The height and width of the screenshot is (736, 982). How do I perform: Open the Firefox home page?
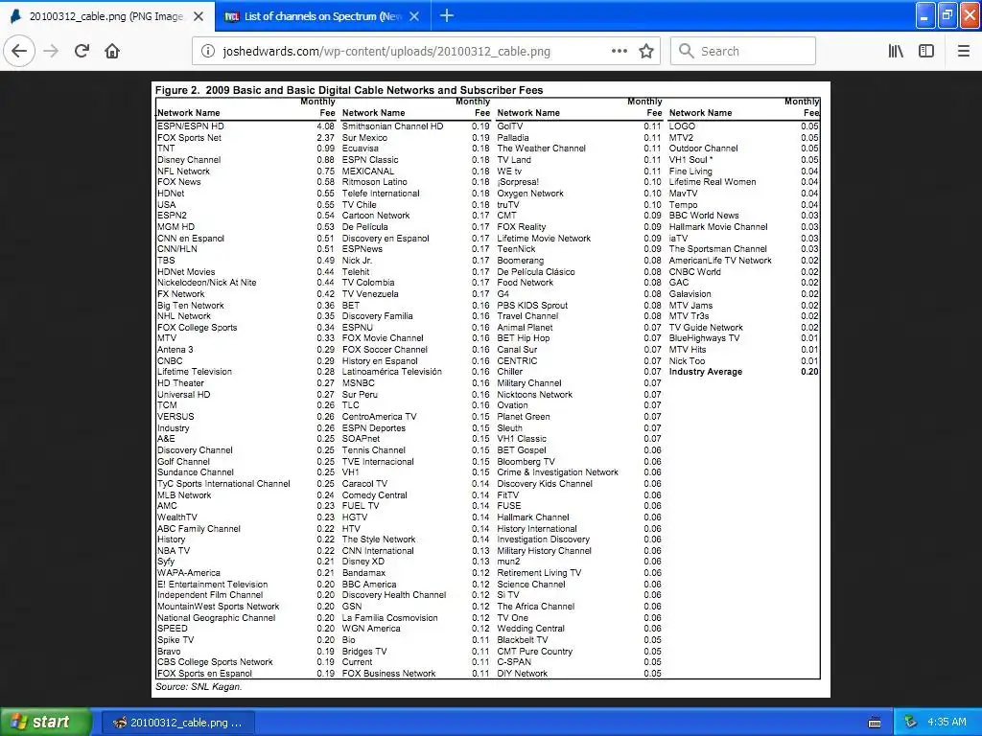112,51
